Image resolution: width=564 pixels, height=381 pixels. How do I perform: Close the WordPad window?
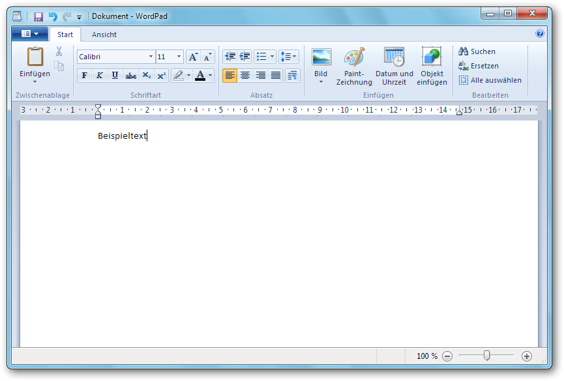pyautogui.click(x=532, y=14)
